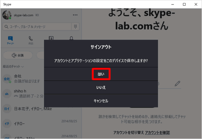Open the three-dots more menu
202x139 pixels.
[x=75, y=15]
